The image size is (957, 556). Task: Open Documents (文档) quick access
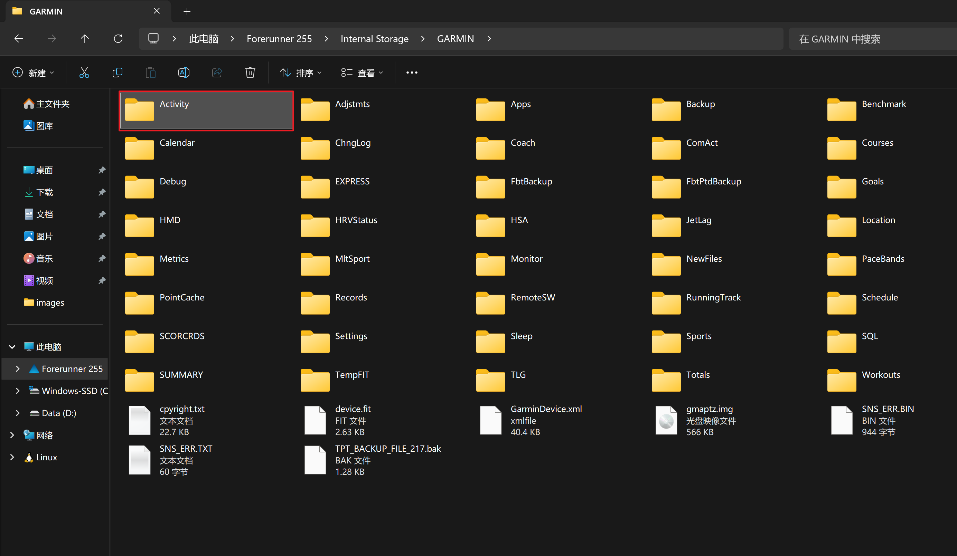coord(38,214)
